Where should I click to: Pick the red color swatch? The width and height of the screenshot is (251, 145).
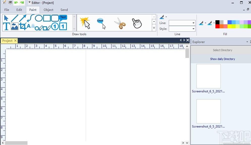[217, 26]
